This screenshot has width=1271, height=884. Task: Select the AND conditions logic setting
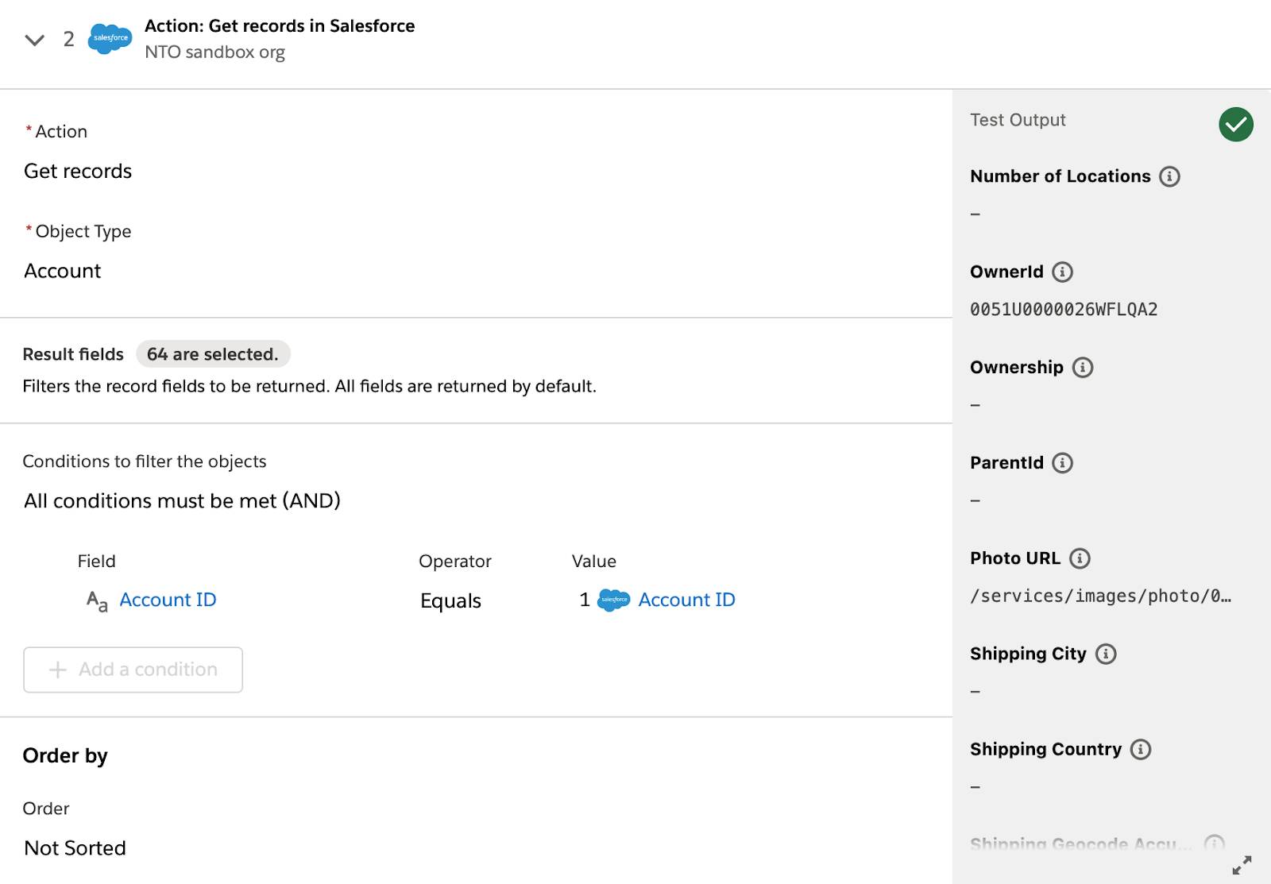tap(182, 501)
